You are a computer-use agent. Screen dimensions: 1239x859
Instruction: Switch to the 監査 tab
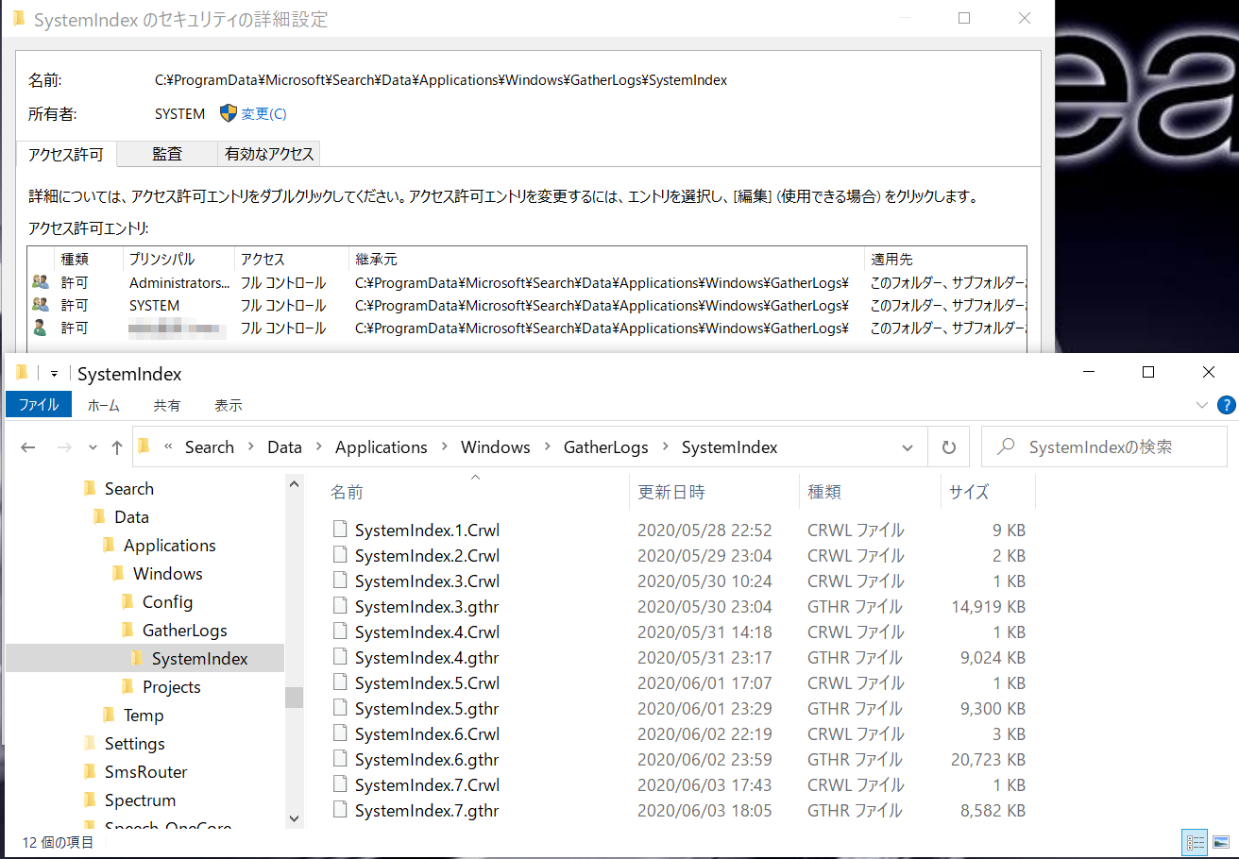tap(167, 154)
